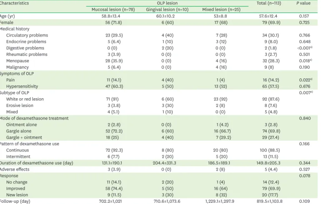Select the 'Mixed lesion (n=25)' column header
This screenshot has height=204, width=321.
pyautogui.click(x=221, y=10)
